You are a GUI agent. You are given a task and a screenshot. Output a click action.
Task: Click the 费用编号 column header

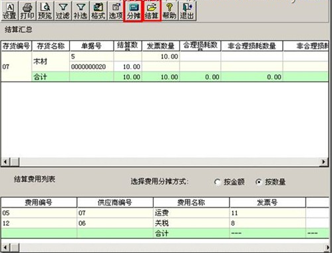tap(39, 203)
